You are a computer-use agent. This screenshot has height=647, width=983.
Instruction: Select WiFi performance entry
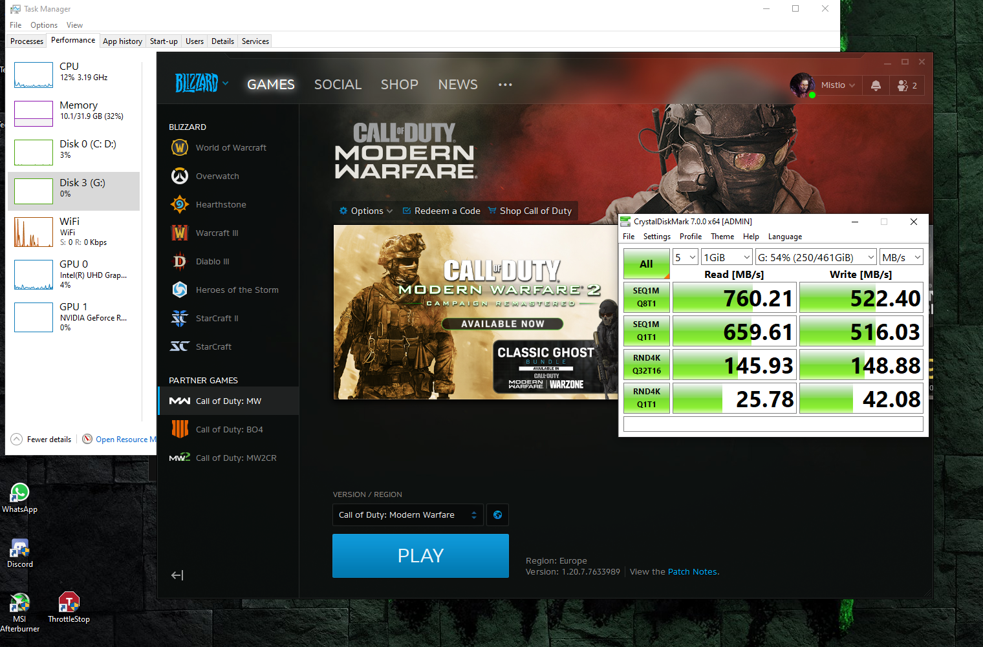point(74,231)
